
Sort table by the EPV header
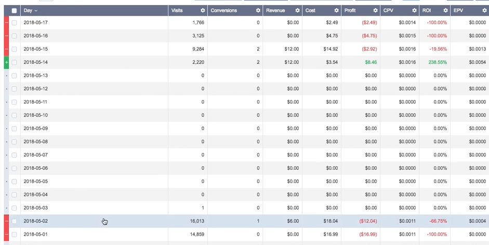(x=458, y=10)
